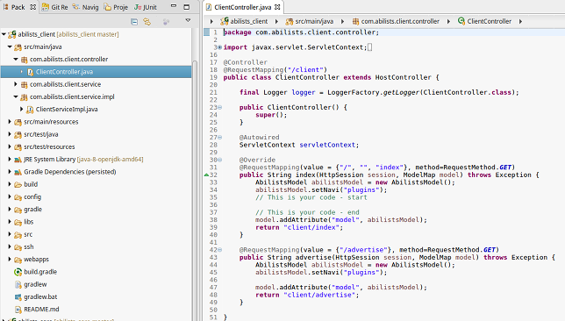Minimize the Package Explorer panel
565x321 pixels.
point(174,6)
